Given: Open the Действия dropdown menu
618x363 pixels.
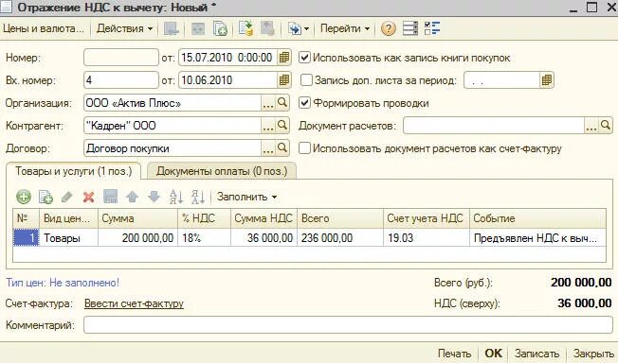Looking at the screenshot, I should 124,28.
